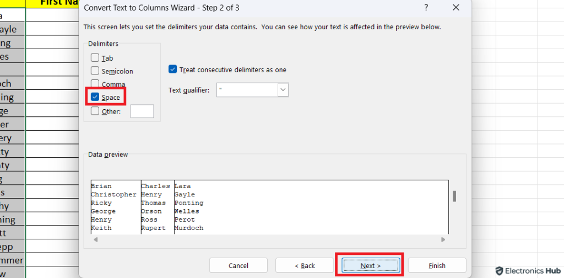
Task: Click the Other delimiter text field
Action: click(x=142, y=111)
